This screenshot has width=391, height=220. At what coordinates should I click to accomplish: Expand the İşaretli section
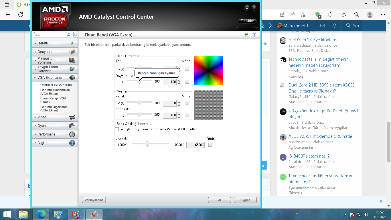[55, 43]
